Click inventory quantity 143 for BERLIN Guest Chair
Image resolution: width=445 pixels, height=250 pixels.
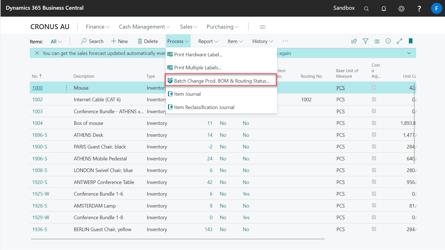pyautogui.click(x=208, y=229)
